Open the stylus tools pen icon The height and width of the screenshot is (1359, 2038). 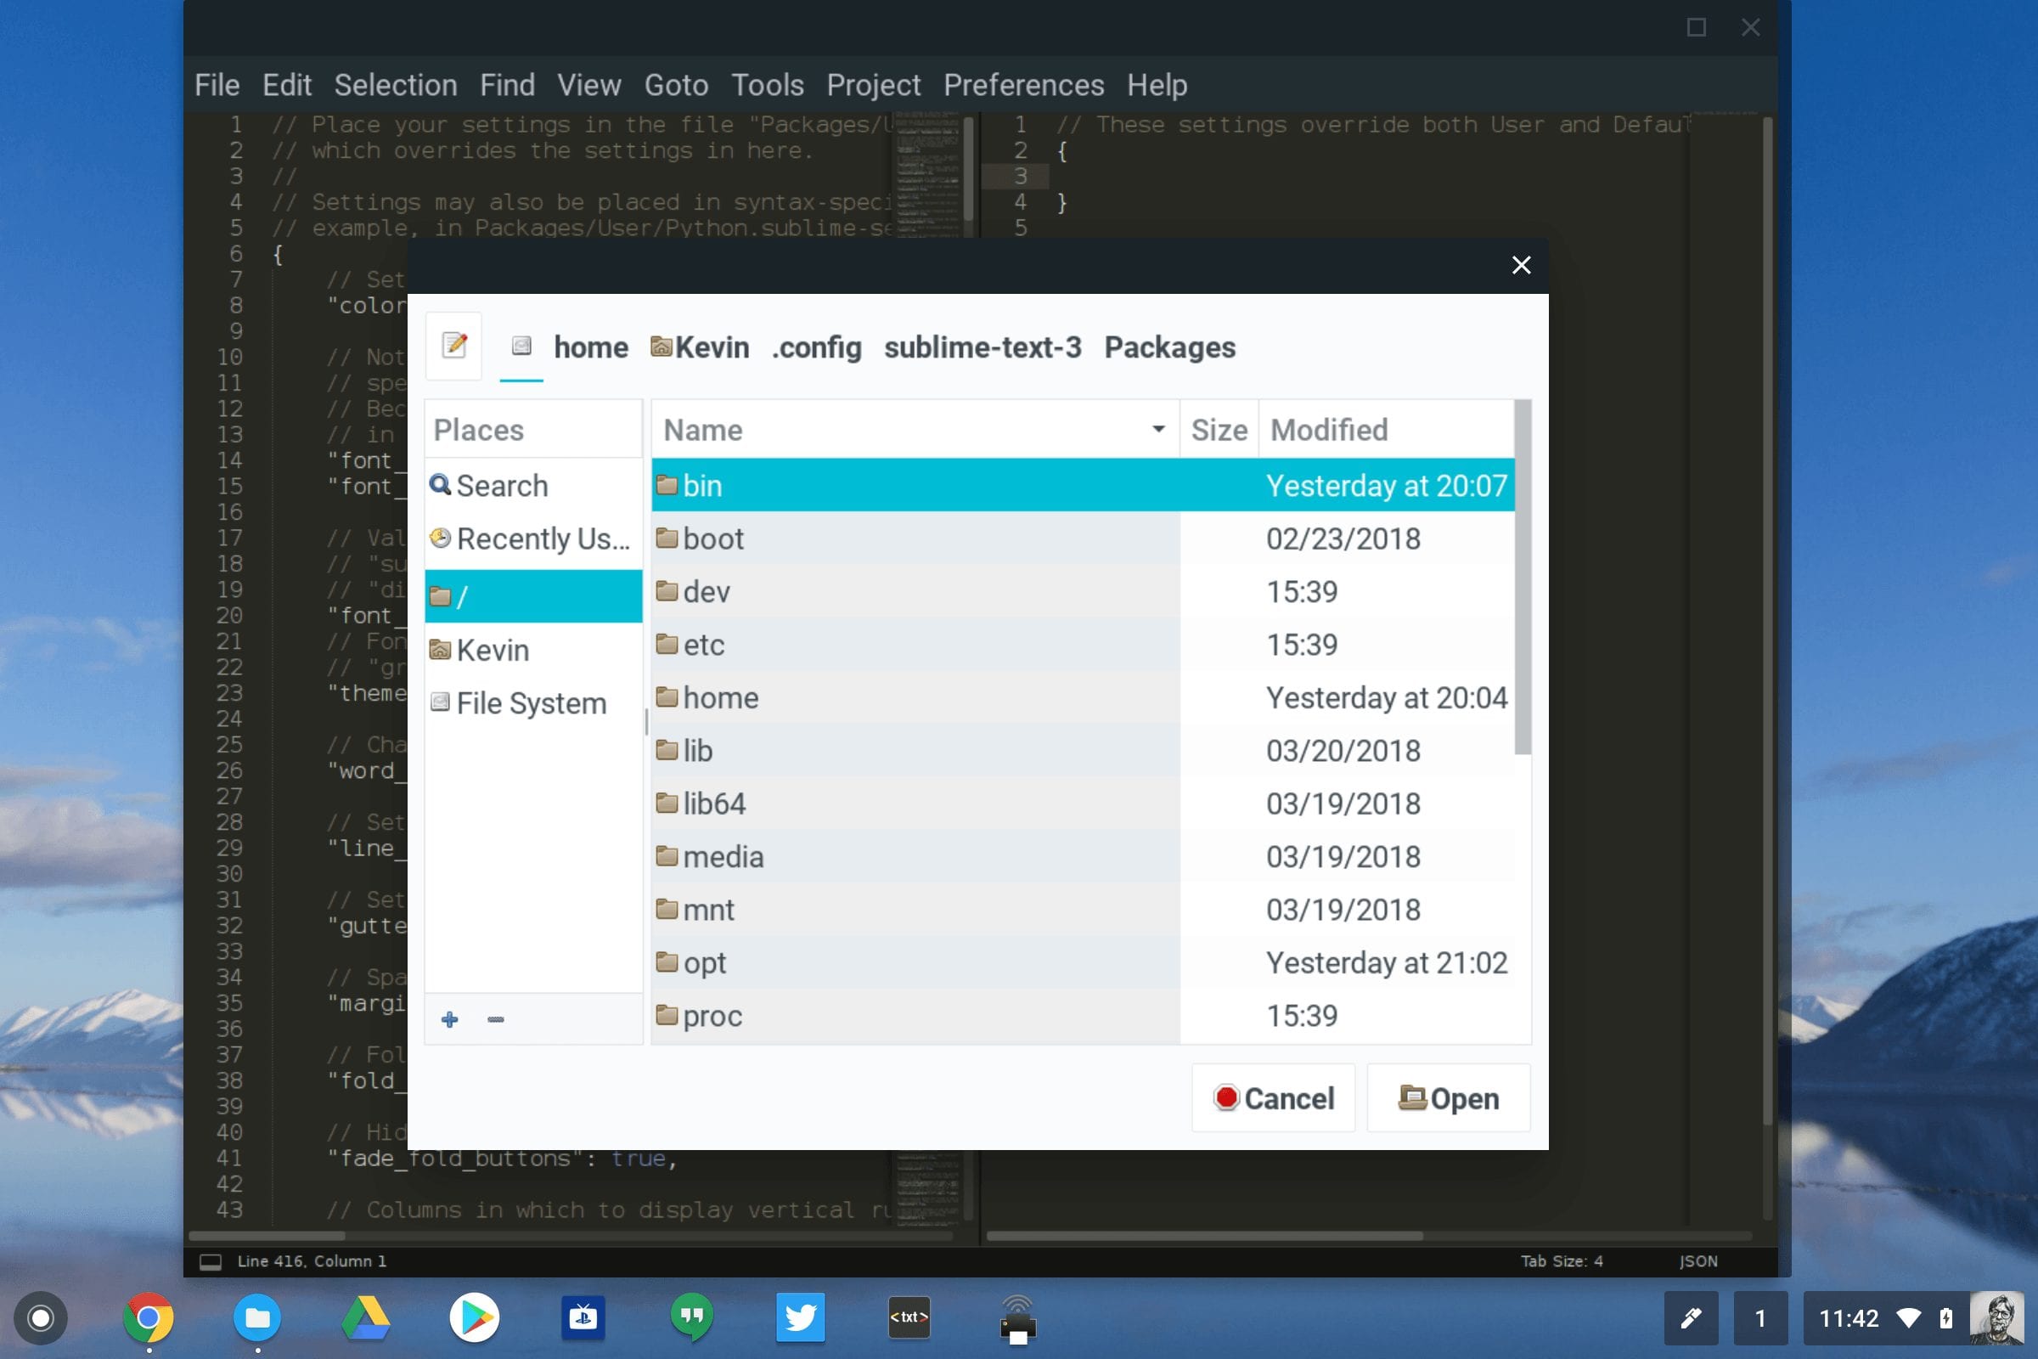(1691, 1318)
